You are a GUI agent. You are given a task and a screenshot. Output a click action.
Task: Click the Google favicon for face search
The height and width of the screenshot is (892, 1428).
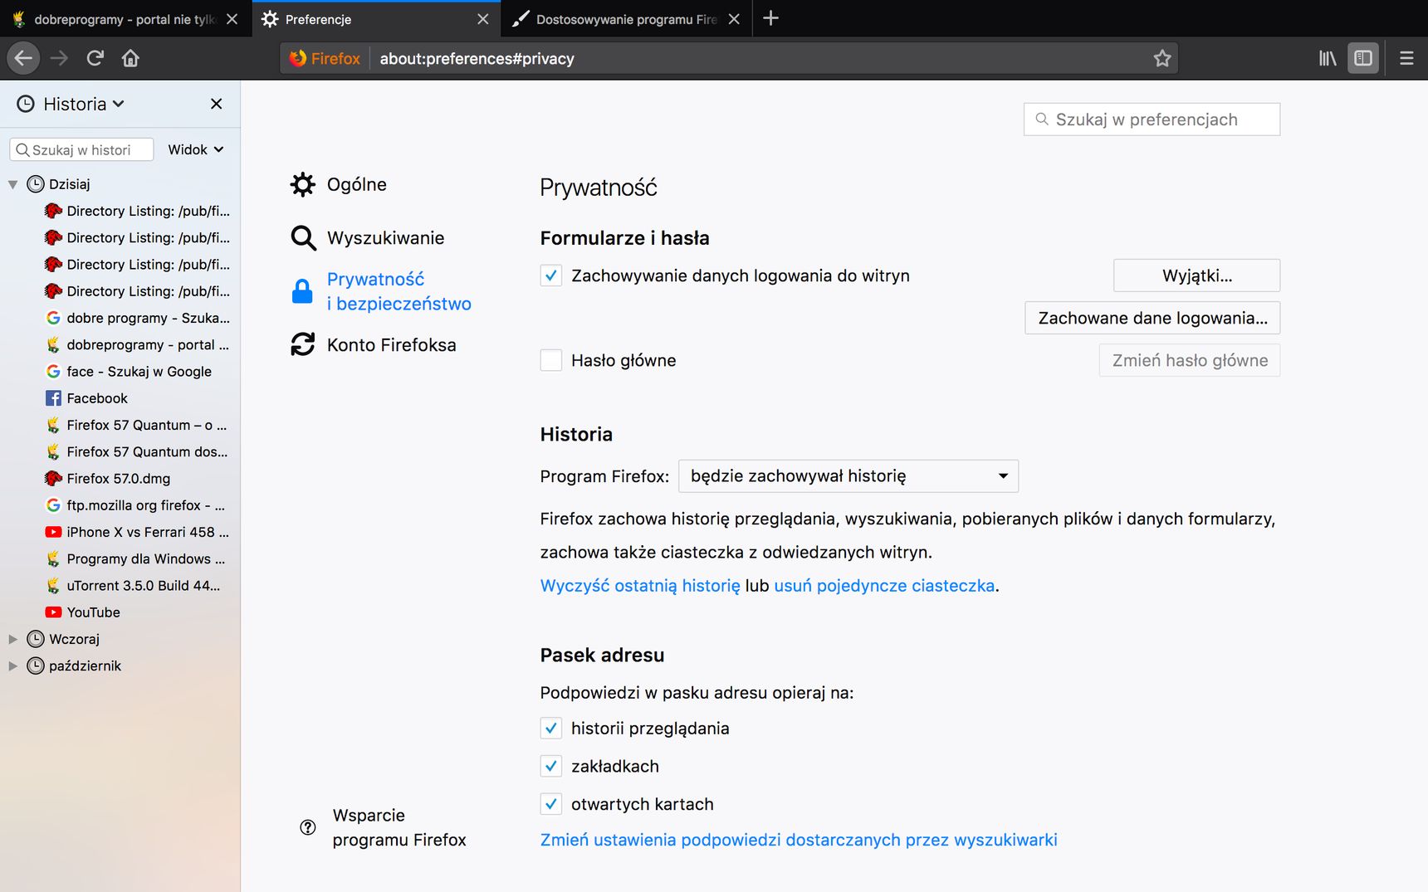pyautogui.click(x=53, y=372)
